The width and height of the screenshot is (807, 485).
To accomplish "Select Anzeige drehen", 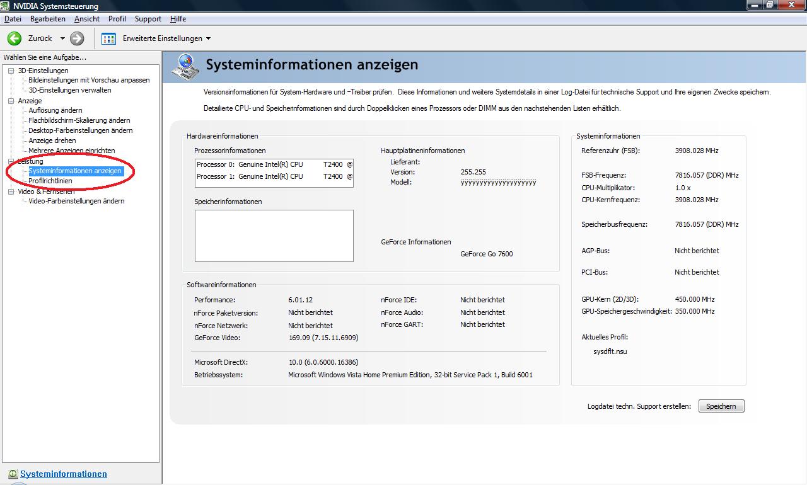I will coord(52,140).
